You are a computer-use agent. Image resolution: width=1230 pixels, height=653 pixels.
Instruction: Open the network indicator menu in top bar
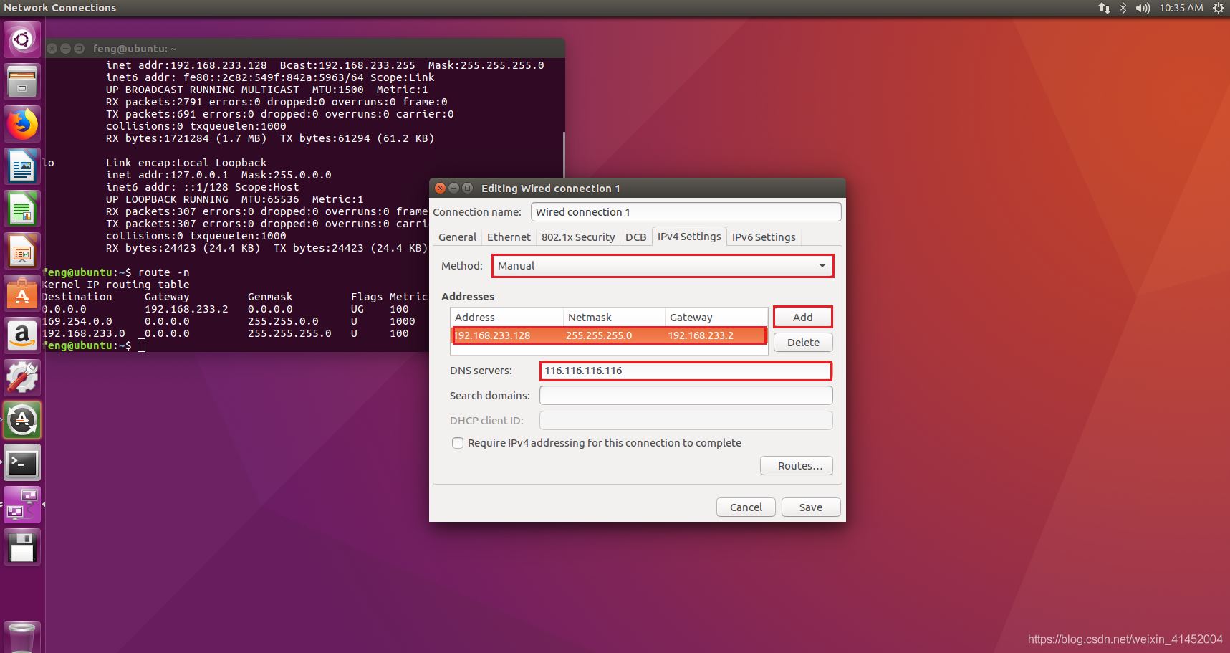click(x=1104, y=8)
